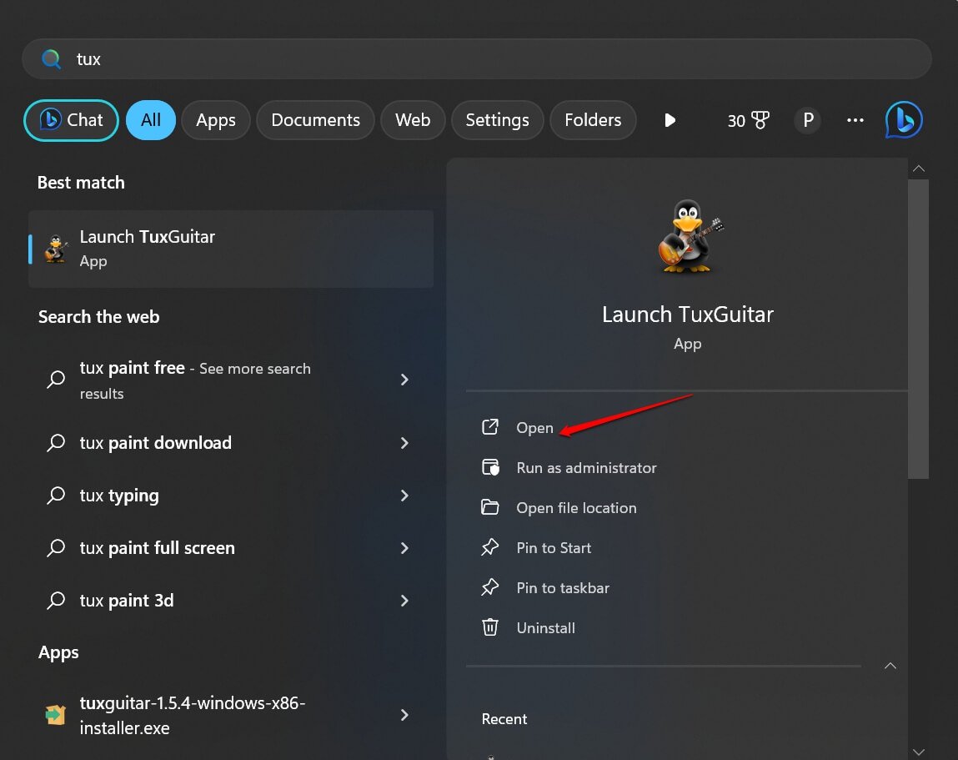
Task: Click Open to launch TuxGuitar
Action: click(x=534, y=428)
